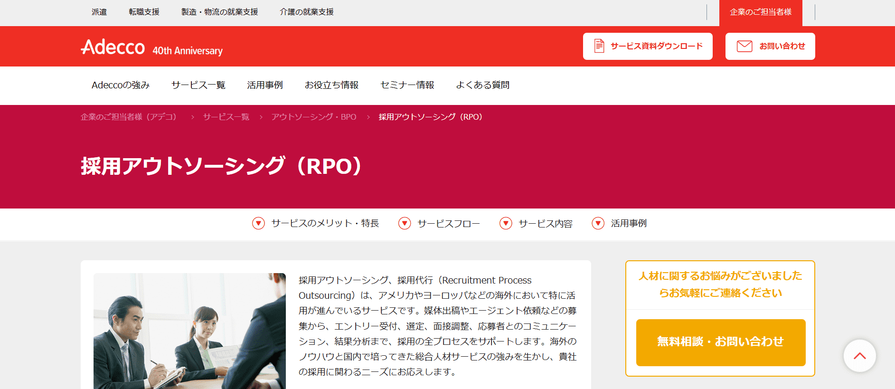Image resolution: width=895 pixels, height=389 pixels.
Task: Click the お問い合わせ header button
Action: [770, 46]
